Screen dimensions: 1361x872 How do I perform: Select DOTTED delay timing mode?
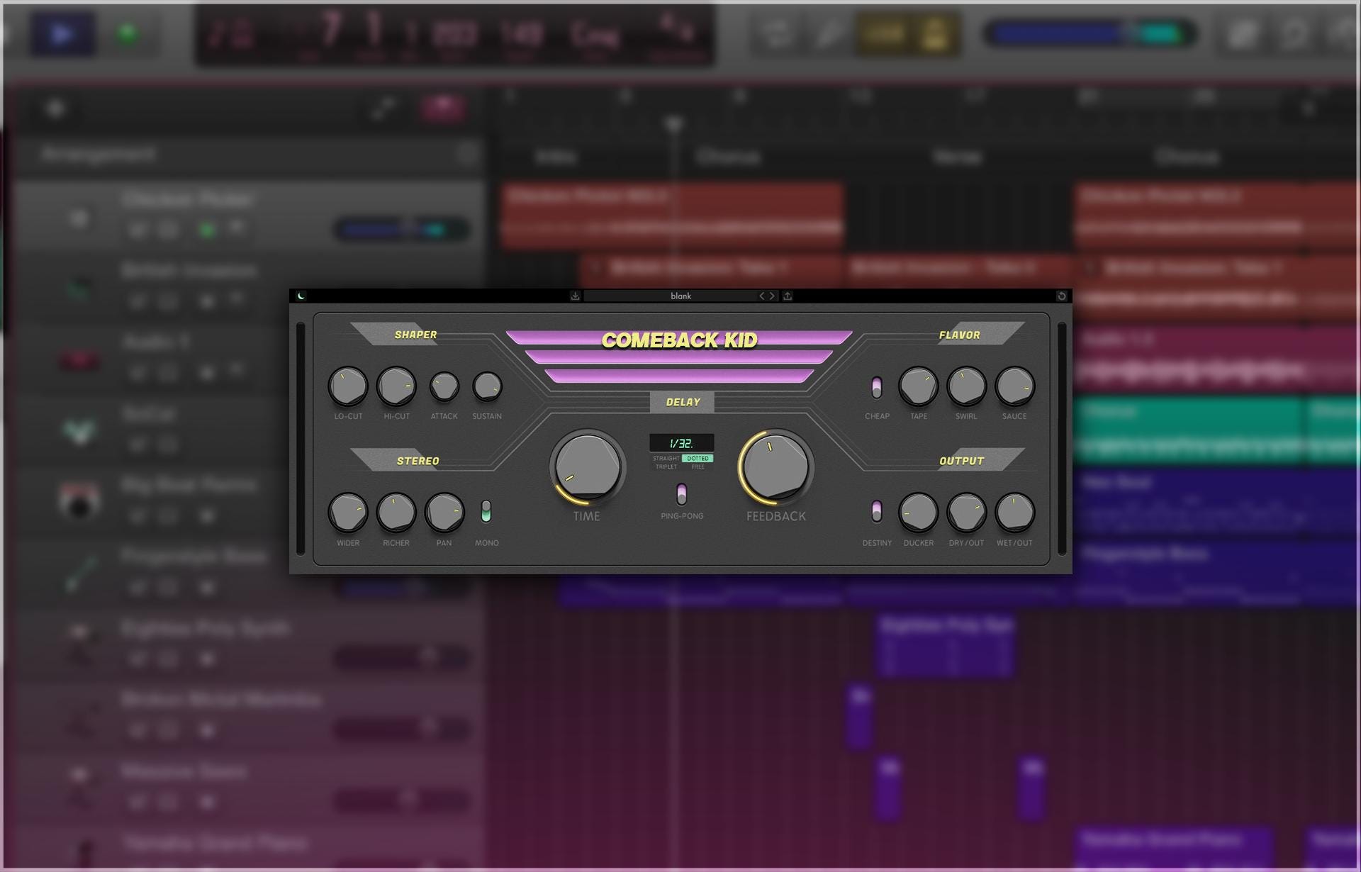[x=698, y=459]
